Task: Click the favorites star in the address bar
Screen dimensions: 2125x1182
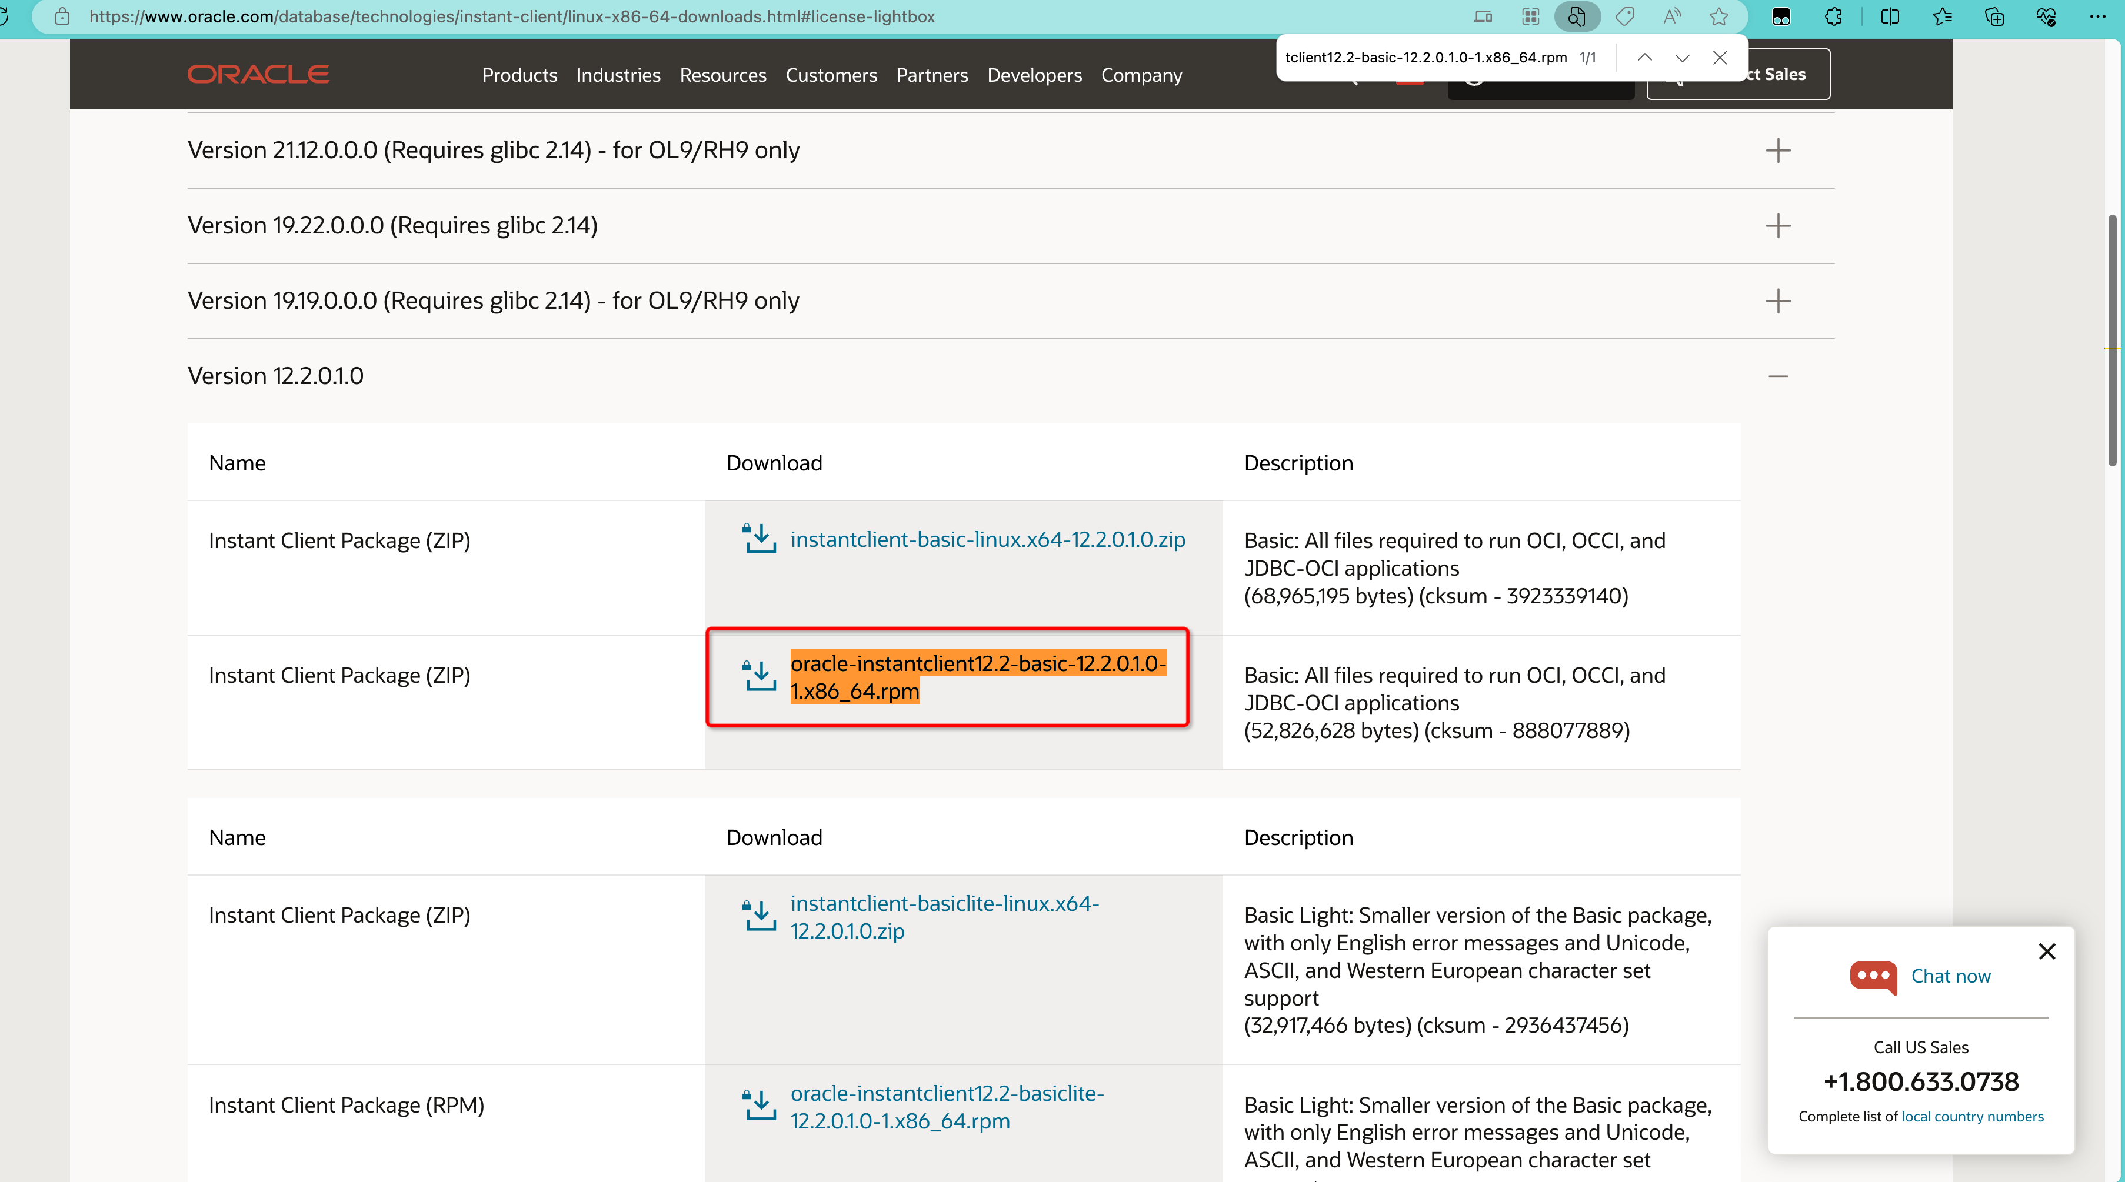Action: (x=1719, y=16)
